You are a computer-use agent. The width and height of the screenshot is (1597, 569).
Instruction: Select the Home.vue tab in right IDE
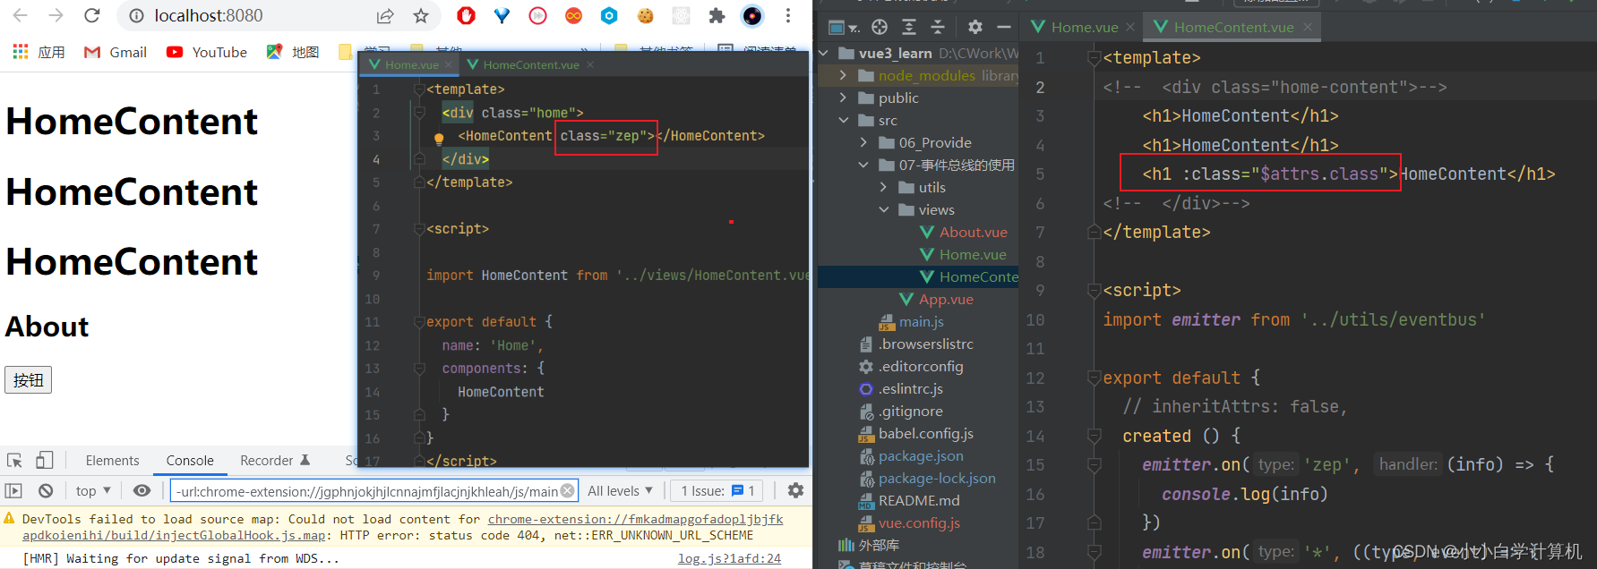coord(1085,27)
